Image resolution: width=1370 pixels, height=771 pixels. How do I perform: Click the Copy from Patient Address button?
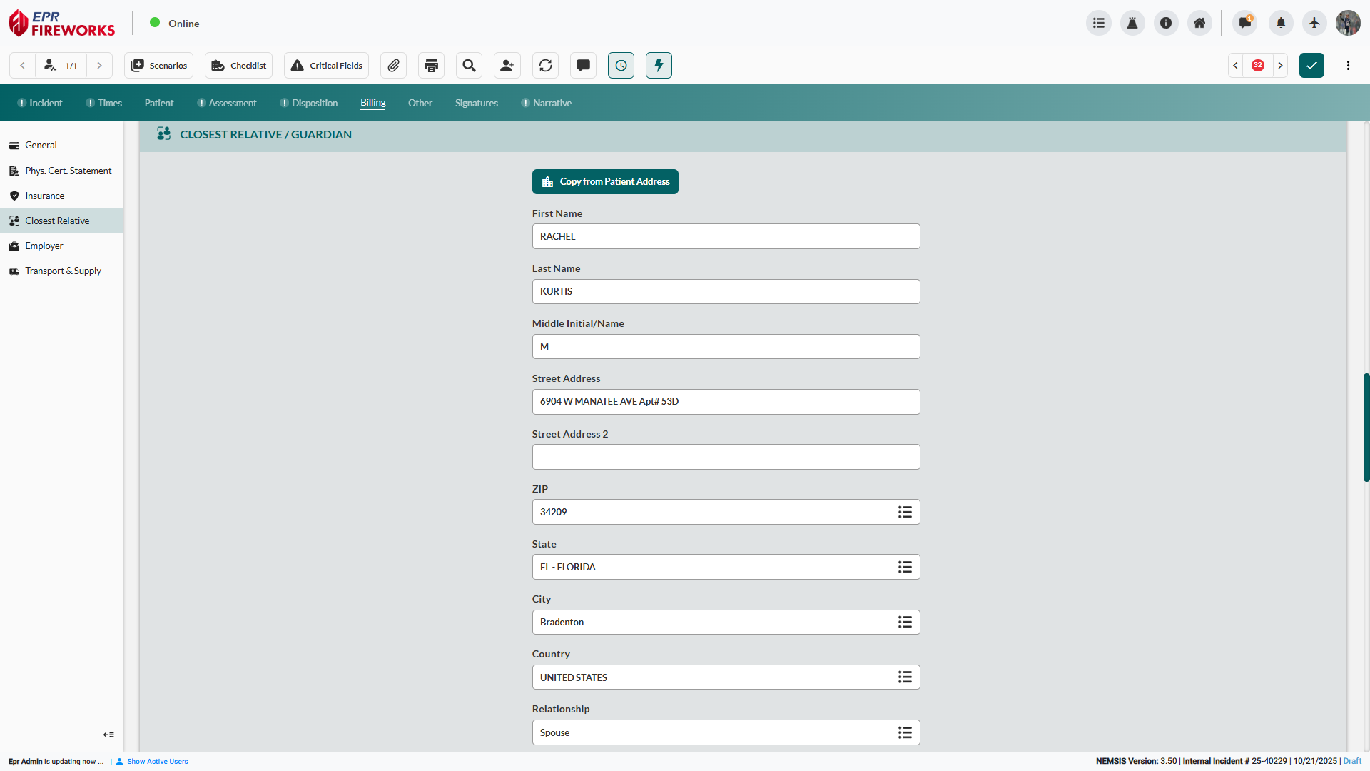tap(605, 181)
